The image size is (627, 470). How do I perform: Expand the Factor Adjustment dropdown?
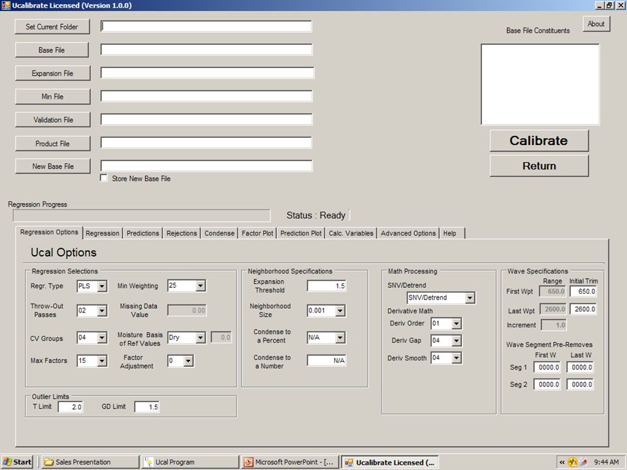click(x=188, y=361)
